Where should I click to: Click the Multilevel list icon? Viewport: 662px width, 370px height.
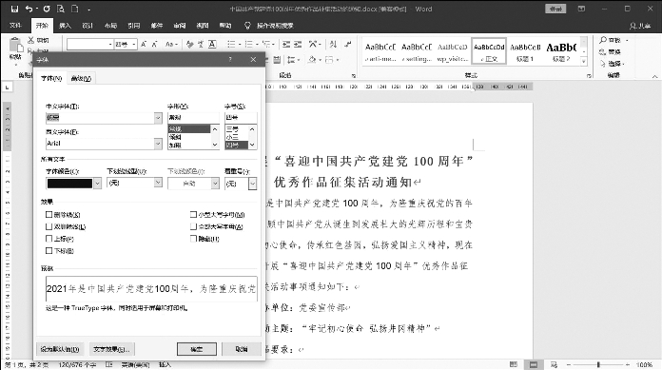pos(266,44)
